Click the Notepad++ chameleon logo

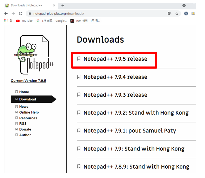pos(34,55)
